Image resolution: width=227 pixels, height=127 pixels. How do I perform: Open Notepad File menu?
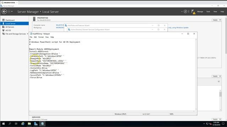click(x=31, y=37)
